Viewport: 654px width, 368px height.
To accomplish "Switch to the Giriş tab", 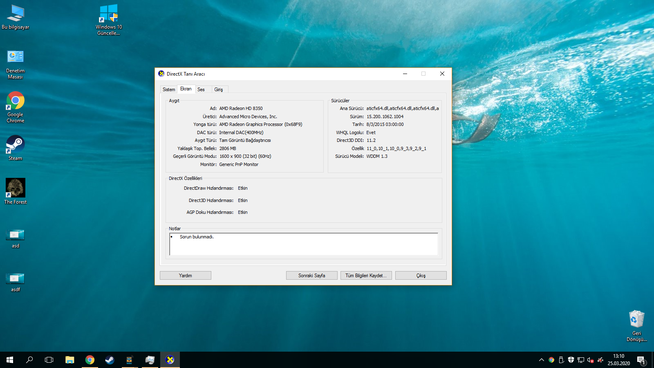I will tap(219, 90).
